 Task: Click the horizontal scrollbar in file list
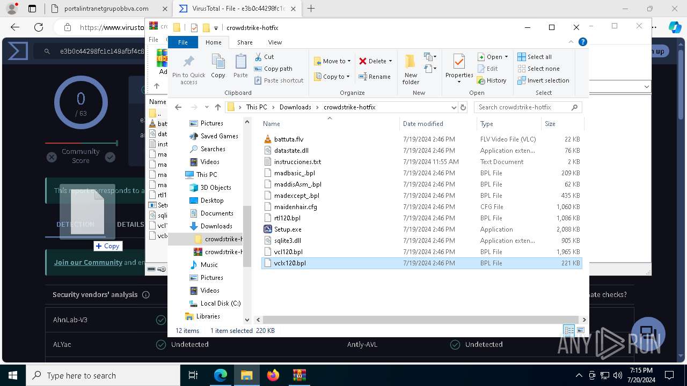(420, 320)
